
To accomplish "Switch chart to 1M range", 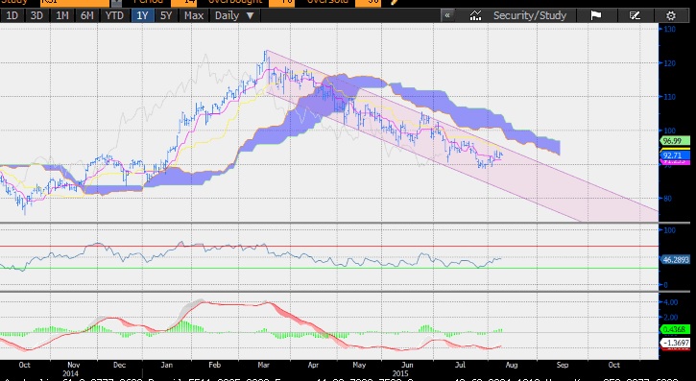I will [x=61, y=15].
